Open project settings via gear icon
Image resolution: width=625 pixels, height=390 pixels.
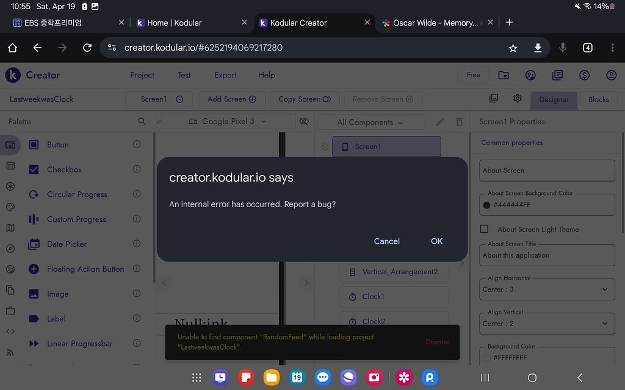pyautogui.click(x=517, y=97)
